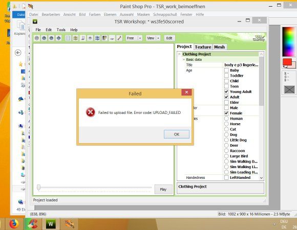Viewport: 297px width, 230px height.
Task: Choose the Cat species radio button
Action: pyautogui.click(x=226, y=129)
